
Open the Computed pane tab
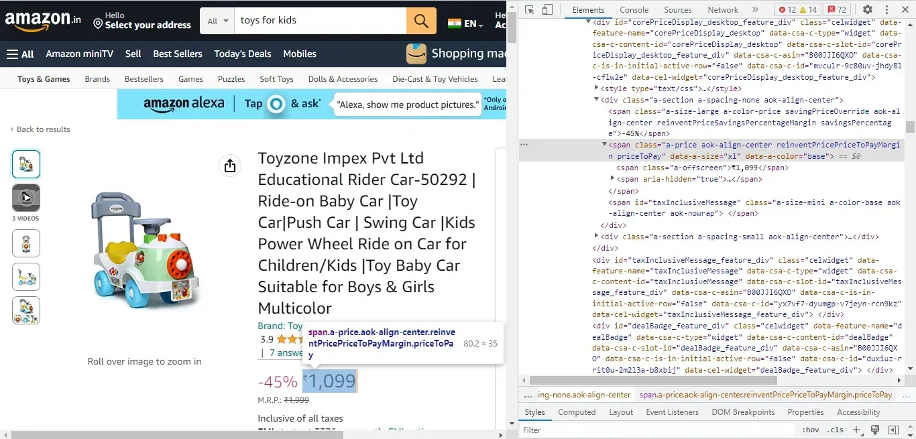(x=577, y=412)
